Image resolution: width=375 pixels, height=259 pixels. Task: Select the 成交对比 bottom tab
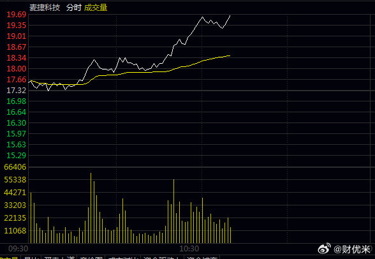[123, 257]
